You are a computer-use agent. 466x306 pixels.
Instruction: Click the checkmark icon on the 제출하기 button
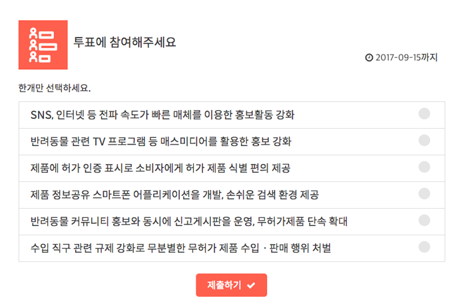251,285
